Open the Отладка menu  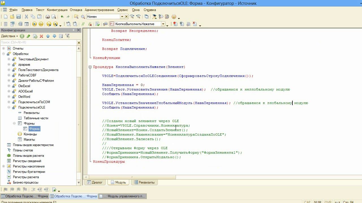(x=76, y=10)
